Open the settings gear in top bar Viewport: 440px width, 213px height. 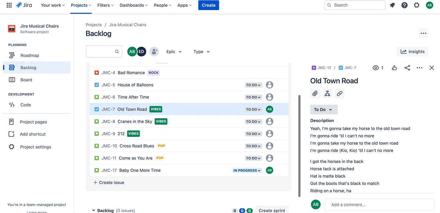coord(417,5)
